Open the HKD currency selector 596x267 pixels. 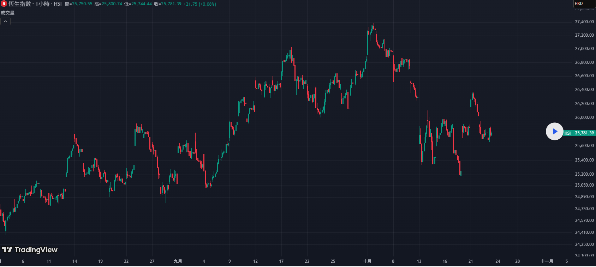584,4
